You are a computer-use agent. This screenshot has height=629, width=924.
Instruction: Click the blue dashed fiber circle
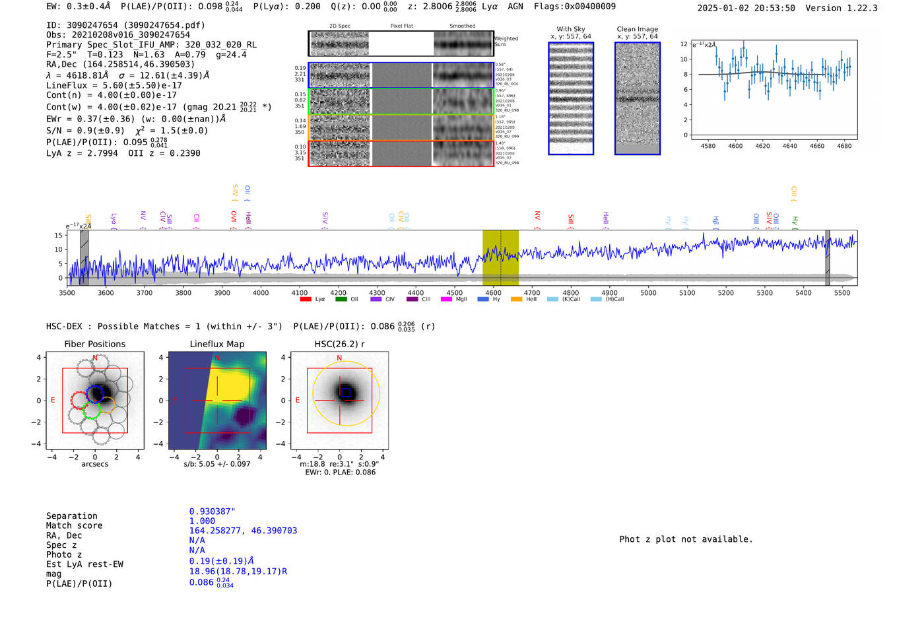[x=96, y=393]
